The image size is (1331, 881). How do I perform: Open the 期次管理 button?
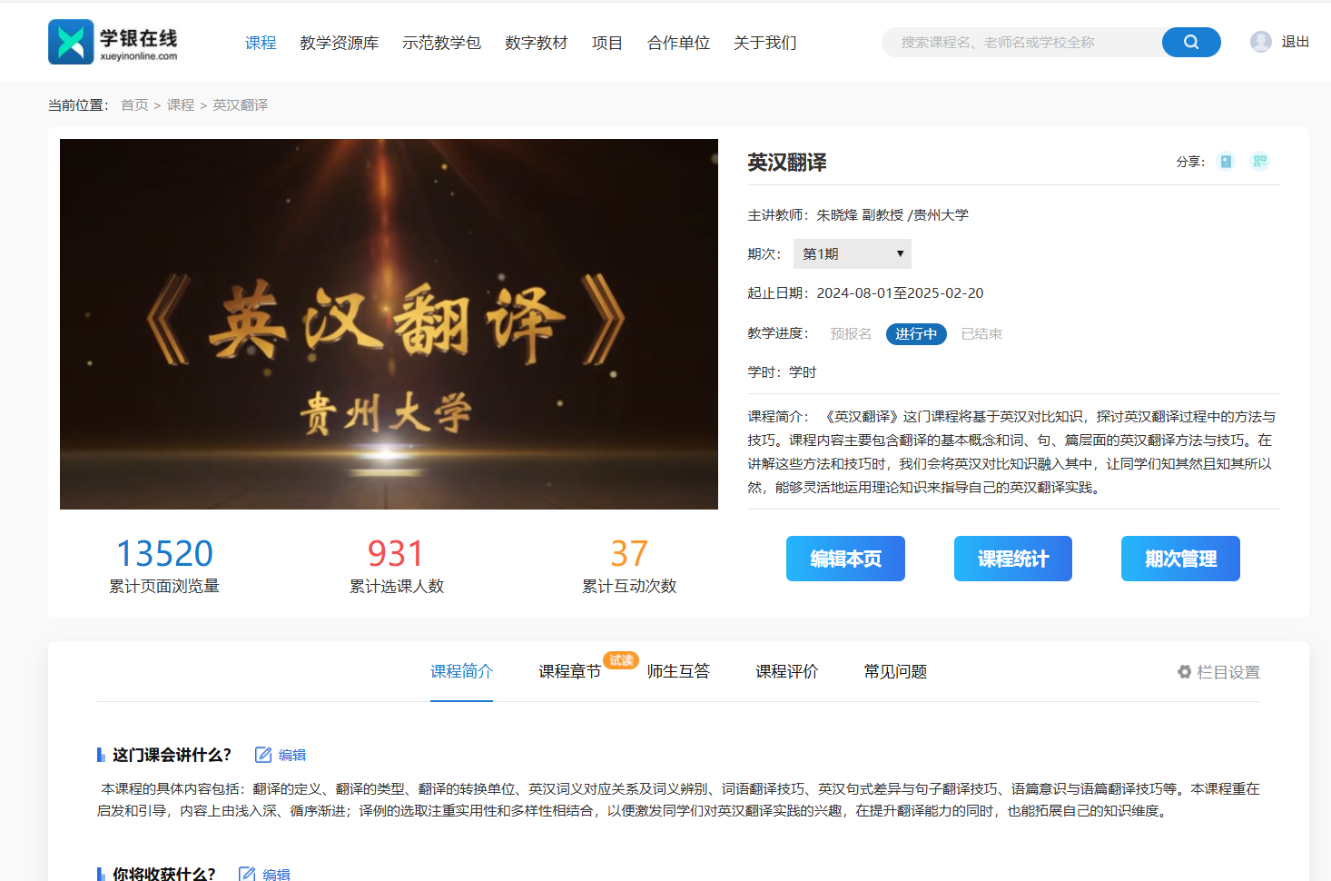1179,559
